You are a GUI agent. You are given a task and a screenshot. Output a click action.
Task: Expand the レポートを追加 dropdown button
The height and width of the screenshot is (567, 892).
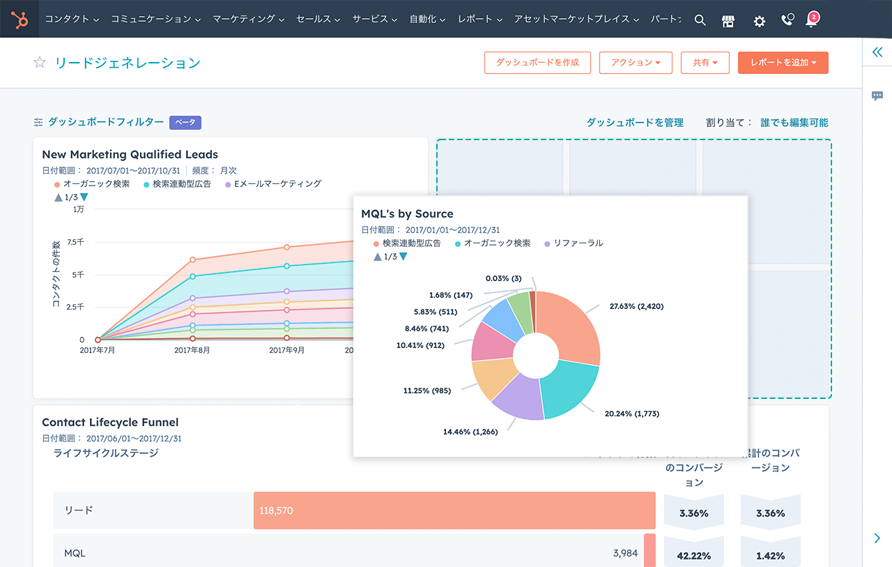coord(783,62)
